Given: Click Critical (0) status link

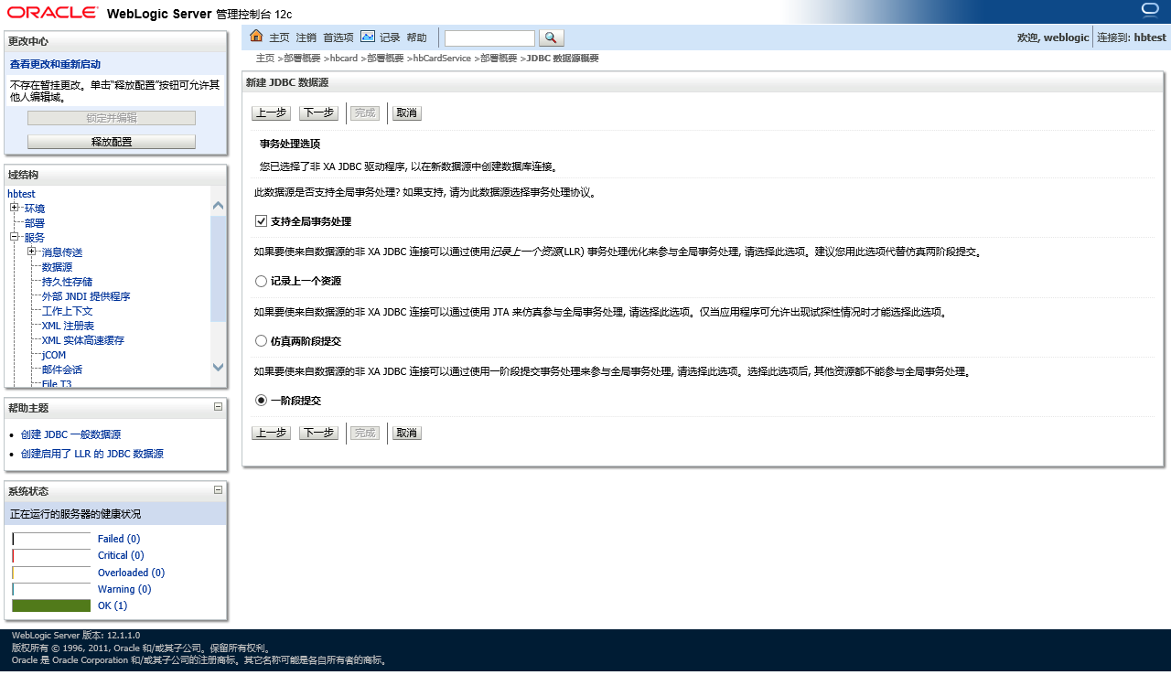Looking at the screenshot, I should 121,555.
